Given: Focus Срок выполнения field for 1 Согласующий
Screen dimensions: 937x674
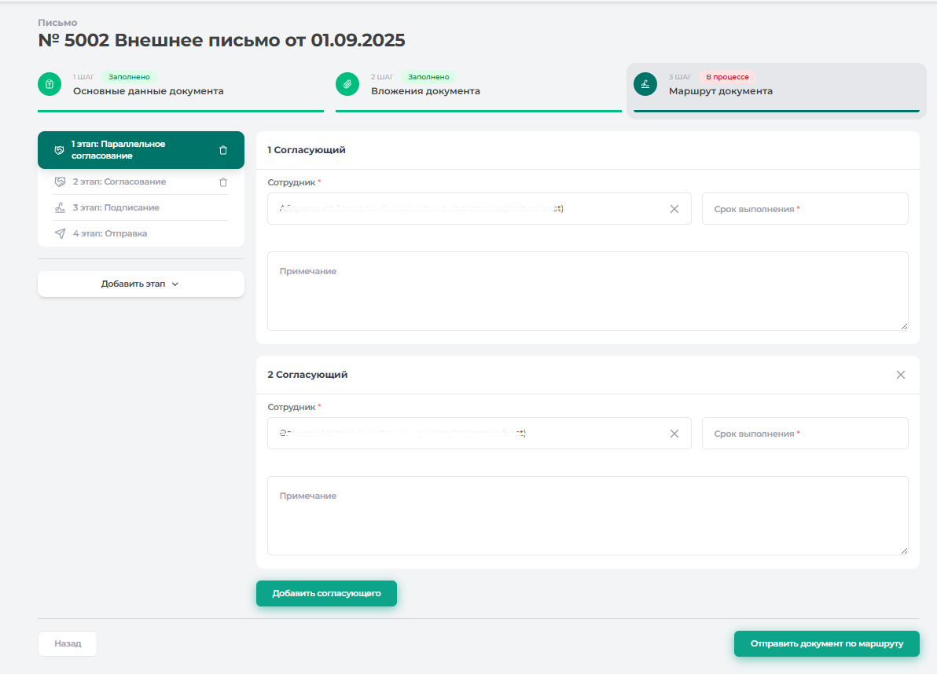Looking at the screenshot, I should coord(804,209).
